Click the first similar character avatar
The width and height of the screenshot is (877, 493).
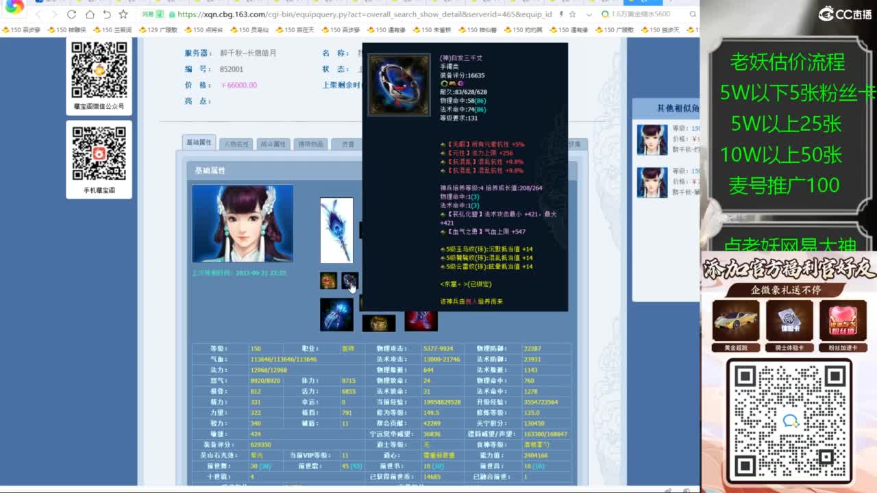[x=652, y=140]
